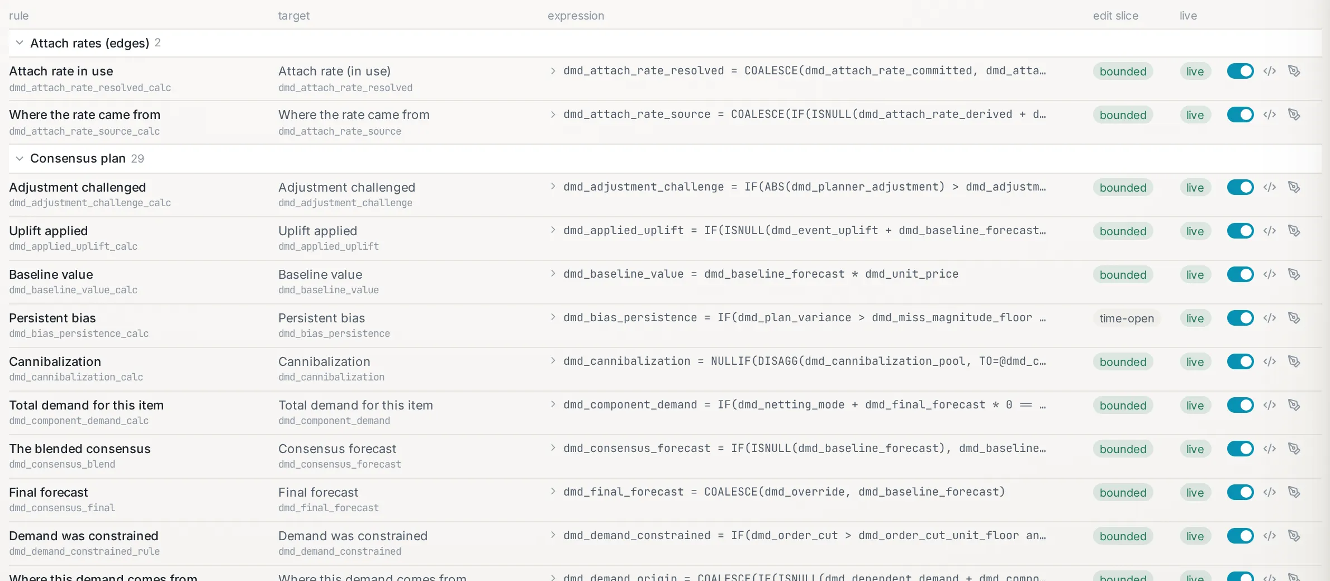
Task: Click tag icon for Cannibalization rule
Action: click(1294, 361)
